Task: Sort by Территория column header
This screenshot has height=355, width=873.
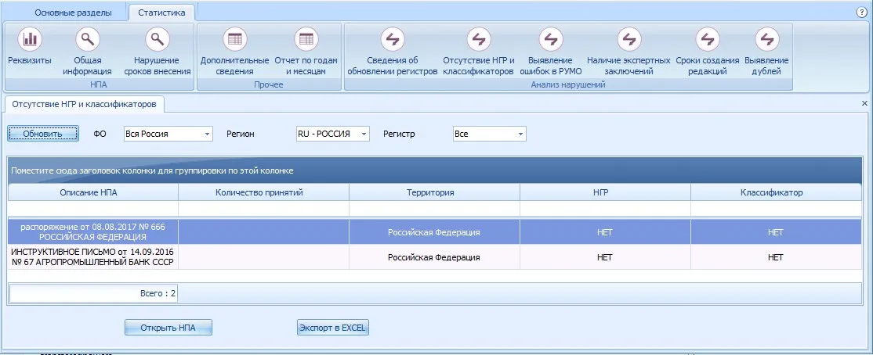Action: 434,192
